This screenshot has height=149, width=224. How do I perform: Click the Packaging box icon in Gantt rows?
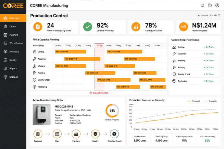(x=34, y=87)
